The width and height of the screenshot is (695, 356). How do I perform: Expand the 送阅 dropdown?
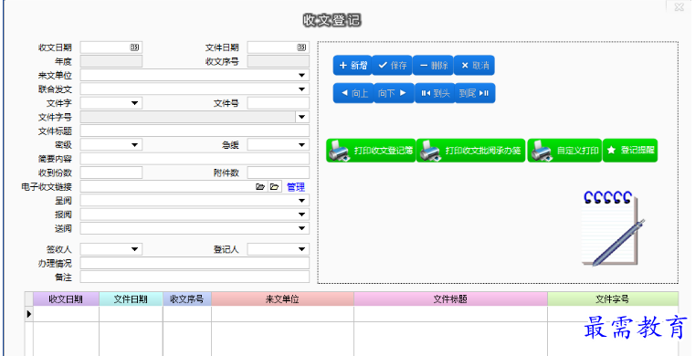pos(302,228)
